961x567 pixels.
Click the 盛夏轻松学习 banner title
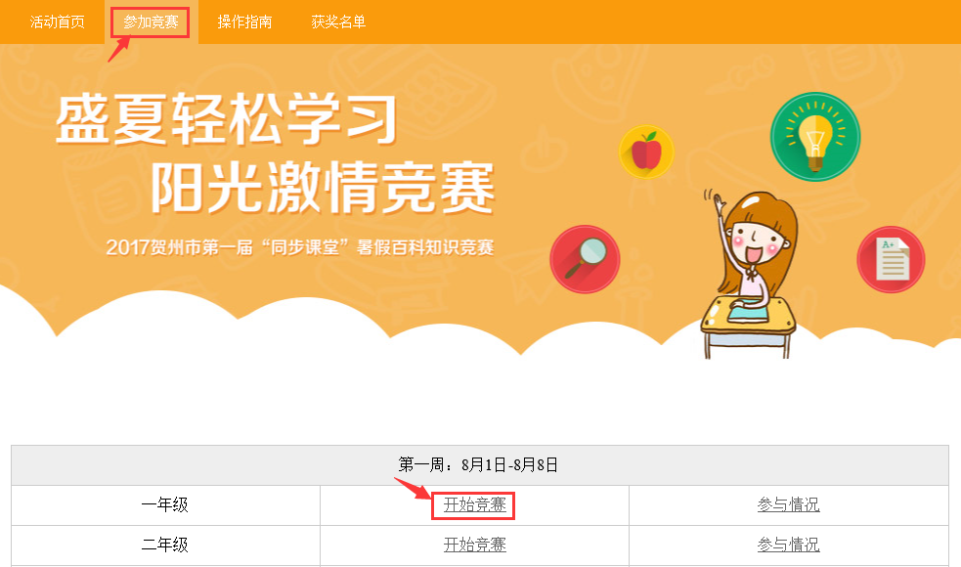(226, 119)
